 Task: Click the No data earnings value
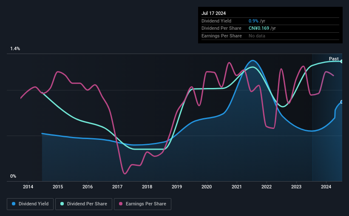click(x=257, y=36)
